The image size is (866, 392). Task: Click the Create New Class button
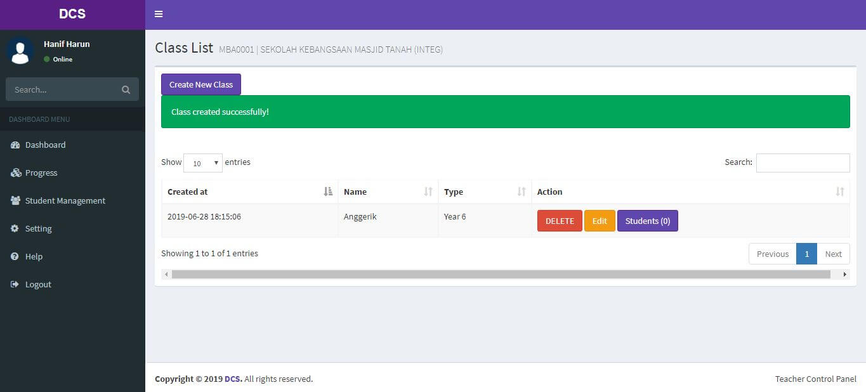[x=201, y=84]
